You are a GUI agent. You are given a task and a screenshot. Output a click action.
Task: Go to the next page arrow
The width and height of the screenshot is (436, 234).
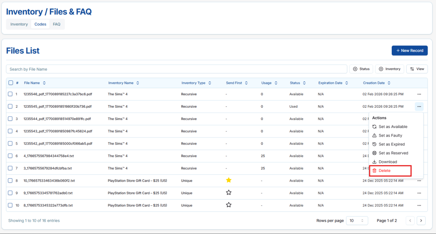point(421,220)
